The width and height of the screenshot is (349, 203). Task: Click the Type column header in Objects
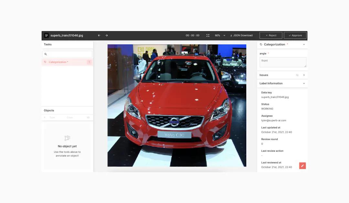[52, 117]
